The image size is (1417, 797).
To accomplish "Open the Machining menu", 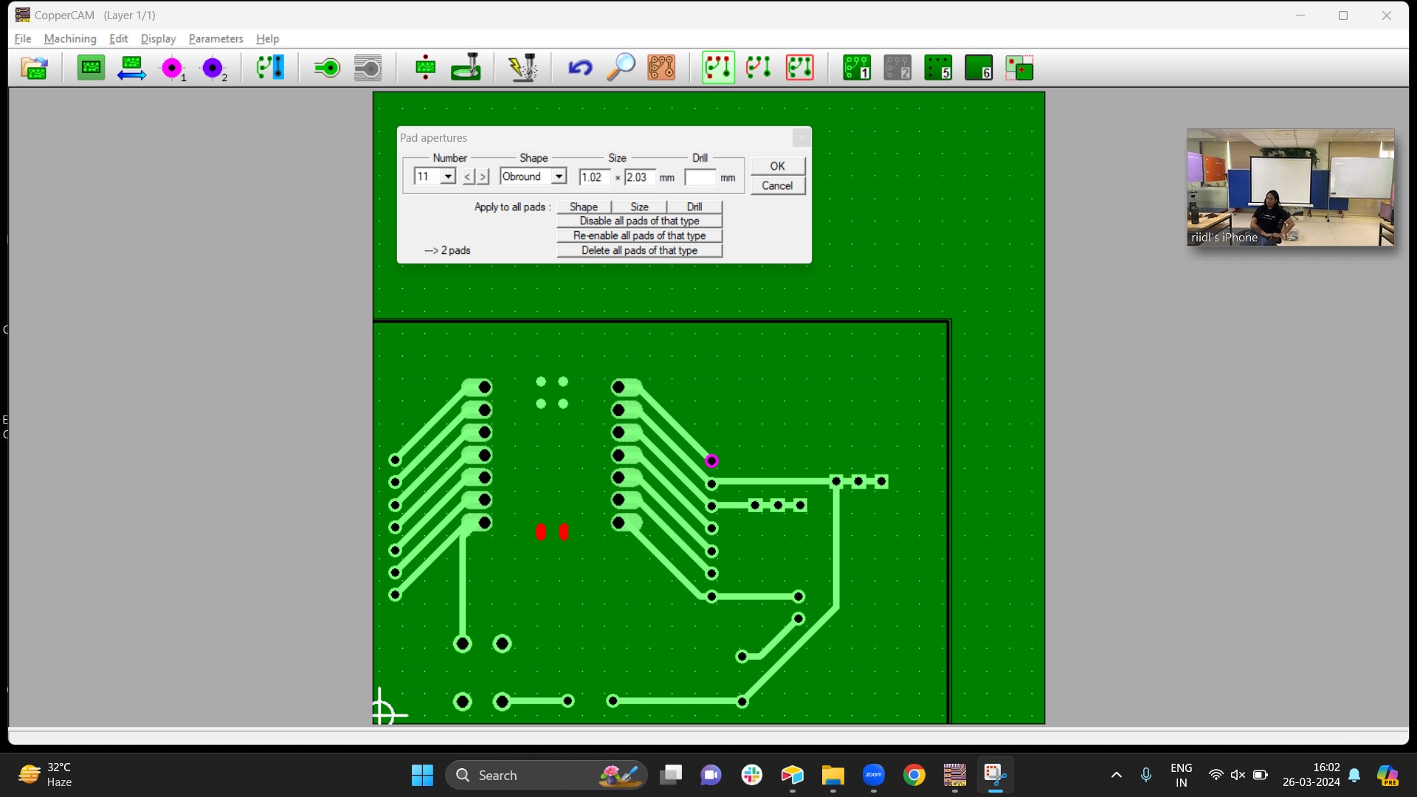I will click(x=70, y=38).
